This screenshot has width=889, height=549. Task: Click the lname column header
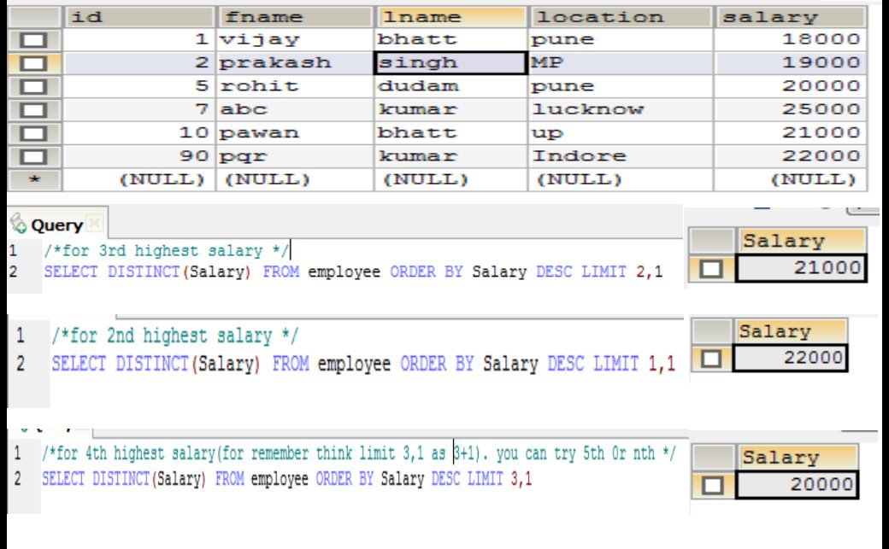[451, 17]
